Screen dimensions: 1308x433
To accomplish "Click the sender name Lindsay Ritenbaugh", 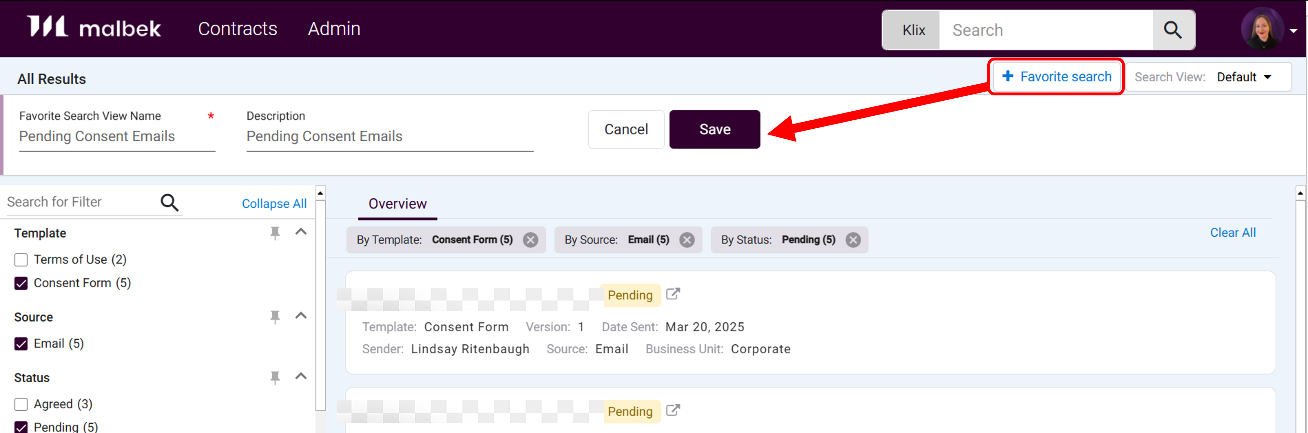I will (470, 349).
